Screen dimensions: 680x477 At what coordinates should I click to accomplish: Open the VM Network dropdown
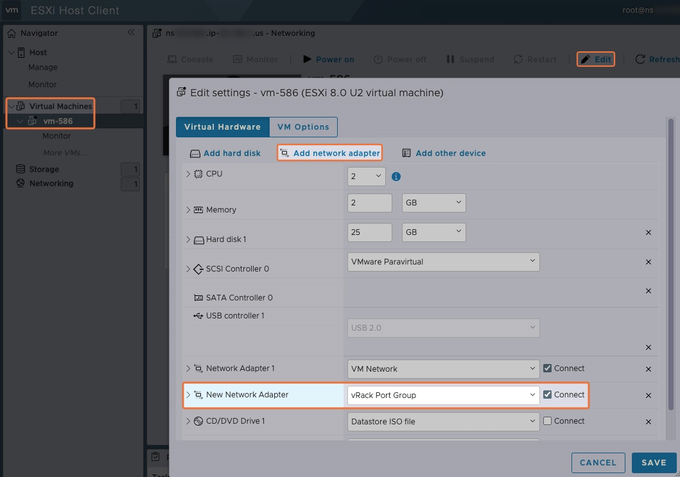tap(443, 369)
